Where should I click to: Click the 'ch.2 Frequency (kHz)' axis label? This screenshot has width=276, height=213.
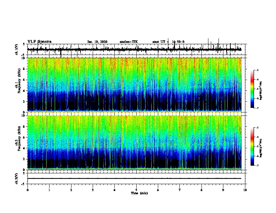18,139
